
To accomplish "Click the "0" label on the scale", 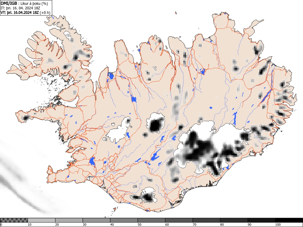I will 1,225.
